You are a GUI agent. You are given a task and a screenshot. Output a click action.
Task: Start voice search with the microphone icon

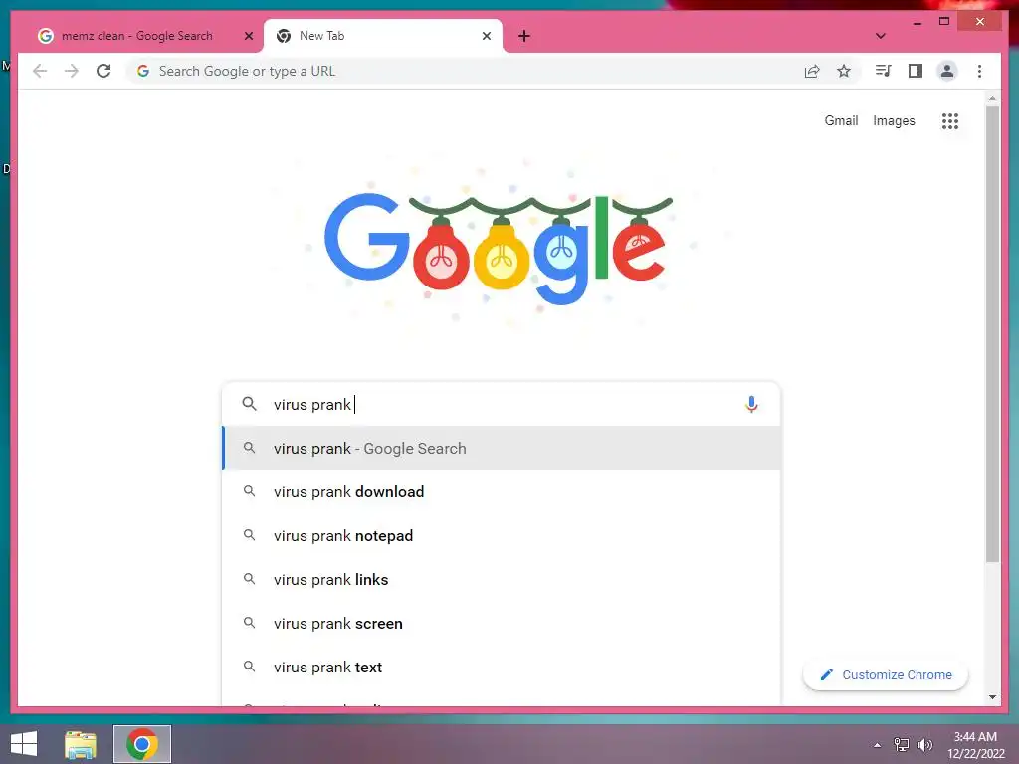[x=751, y=404]
